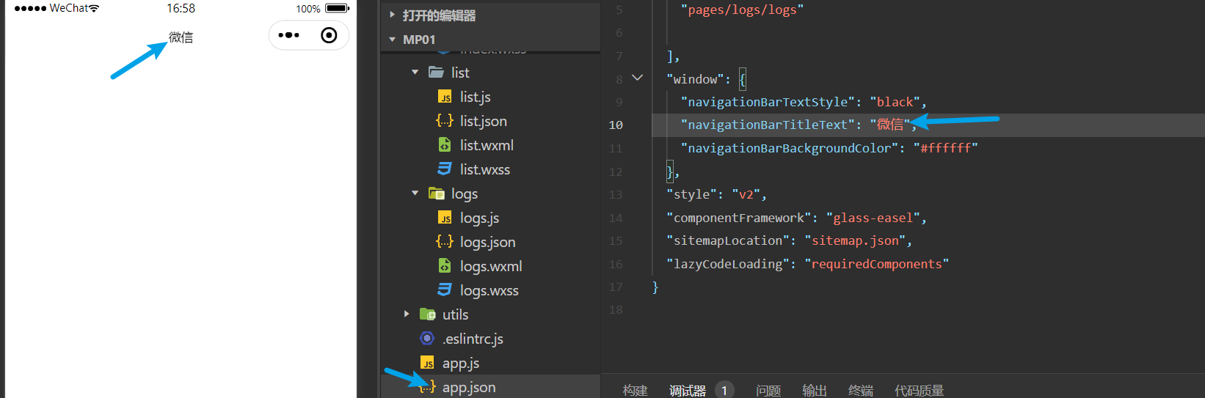
Task: Click the "black" value in editor
Action: 895,102
